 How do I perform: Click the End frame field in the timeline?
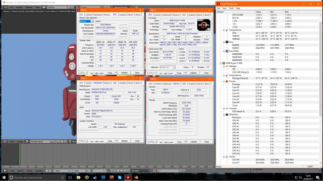82,170
